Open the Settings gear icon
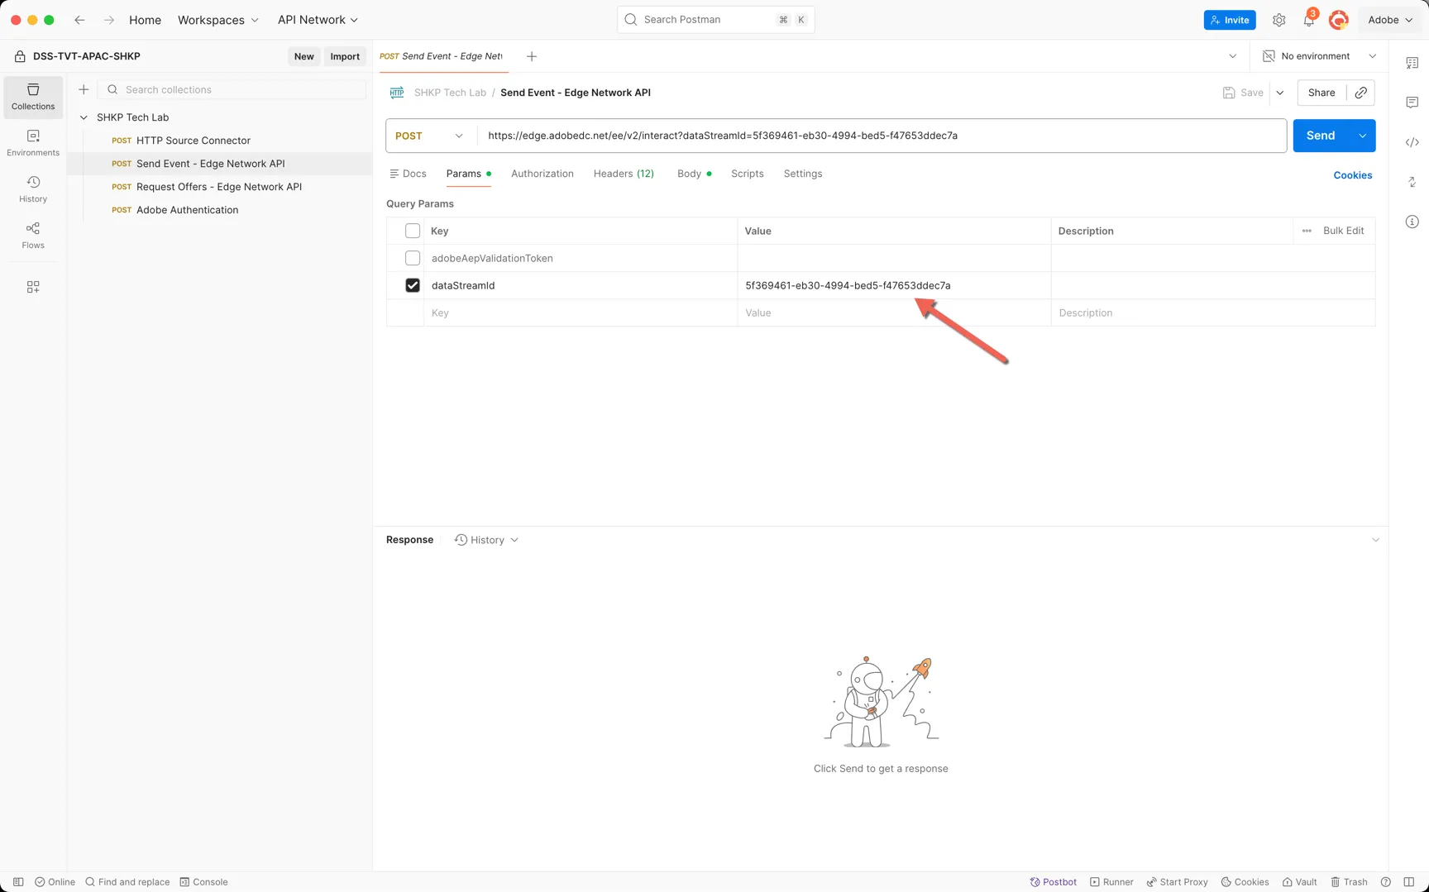The width and height of the screenshot is (1429, 892). 1278,20
